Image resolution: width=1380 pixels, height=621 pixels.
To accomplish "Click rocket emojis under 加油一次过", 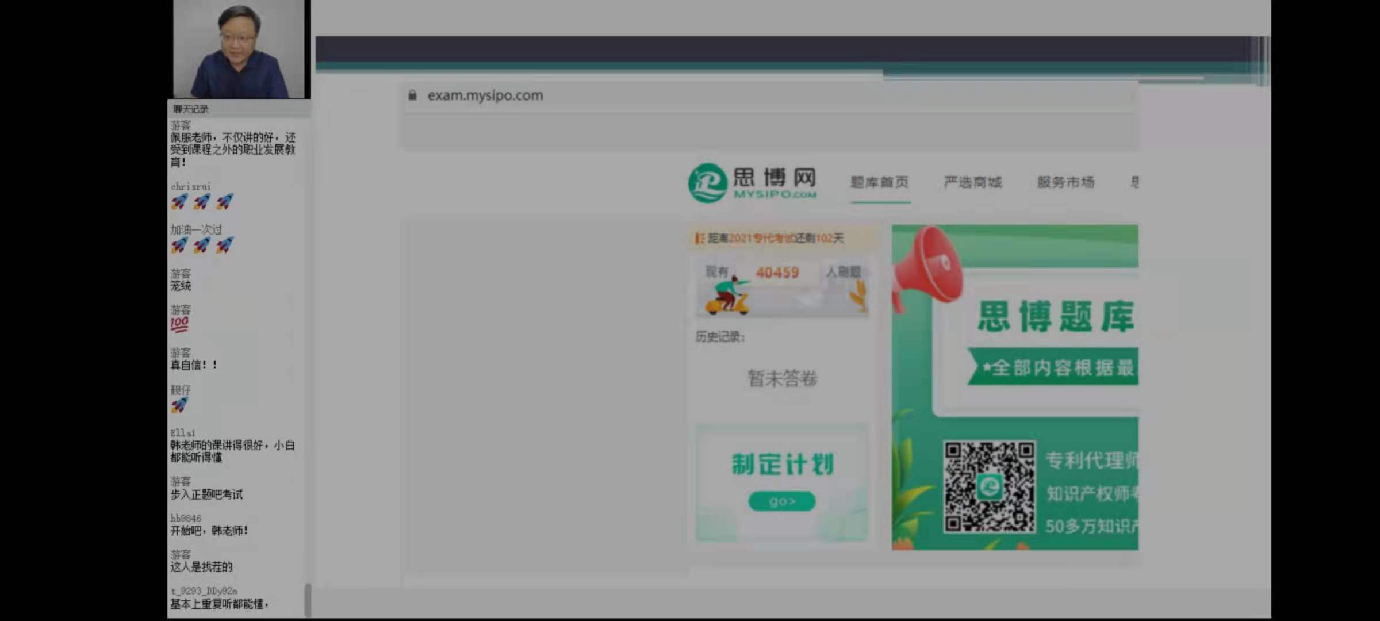I will click(x=202, y=246).
